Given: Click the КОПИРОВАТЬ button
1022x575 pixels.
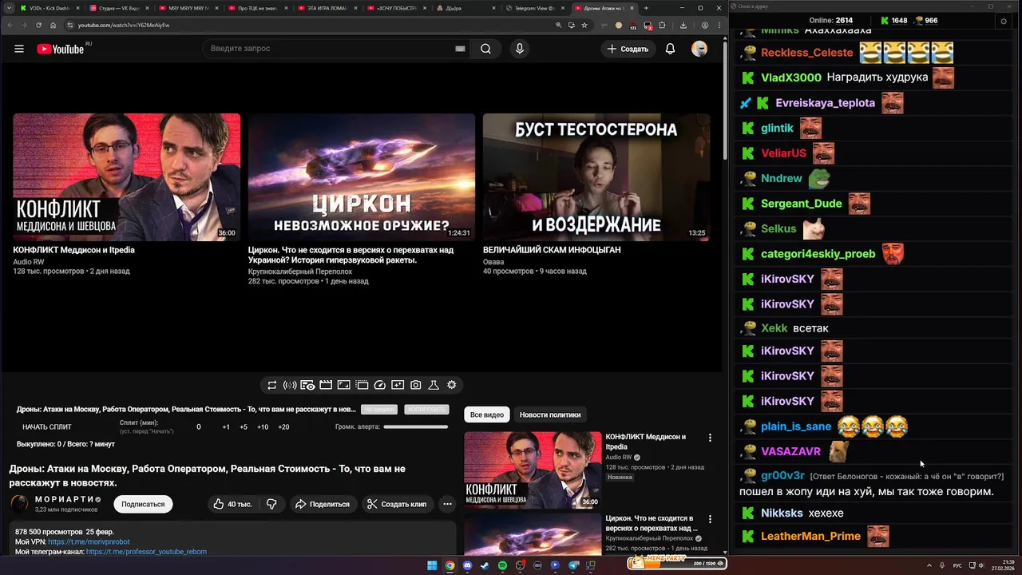Looking at the screenshot, I should (426, 409).
